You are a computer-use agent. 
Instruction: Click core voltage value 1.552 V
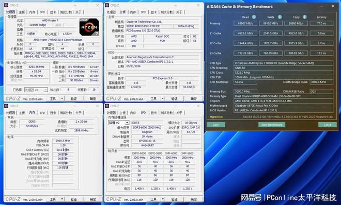[67, 34]
